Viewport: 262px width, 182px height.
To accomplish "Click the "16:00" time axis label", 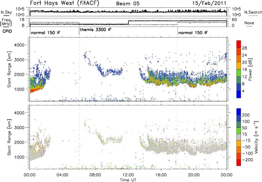I will (161, 175).
